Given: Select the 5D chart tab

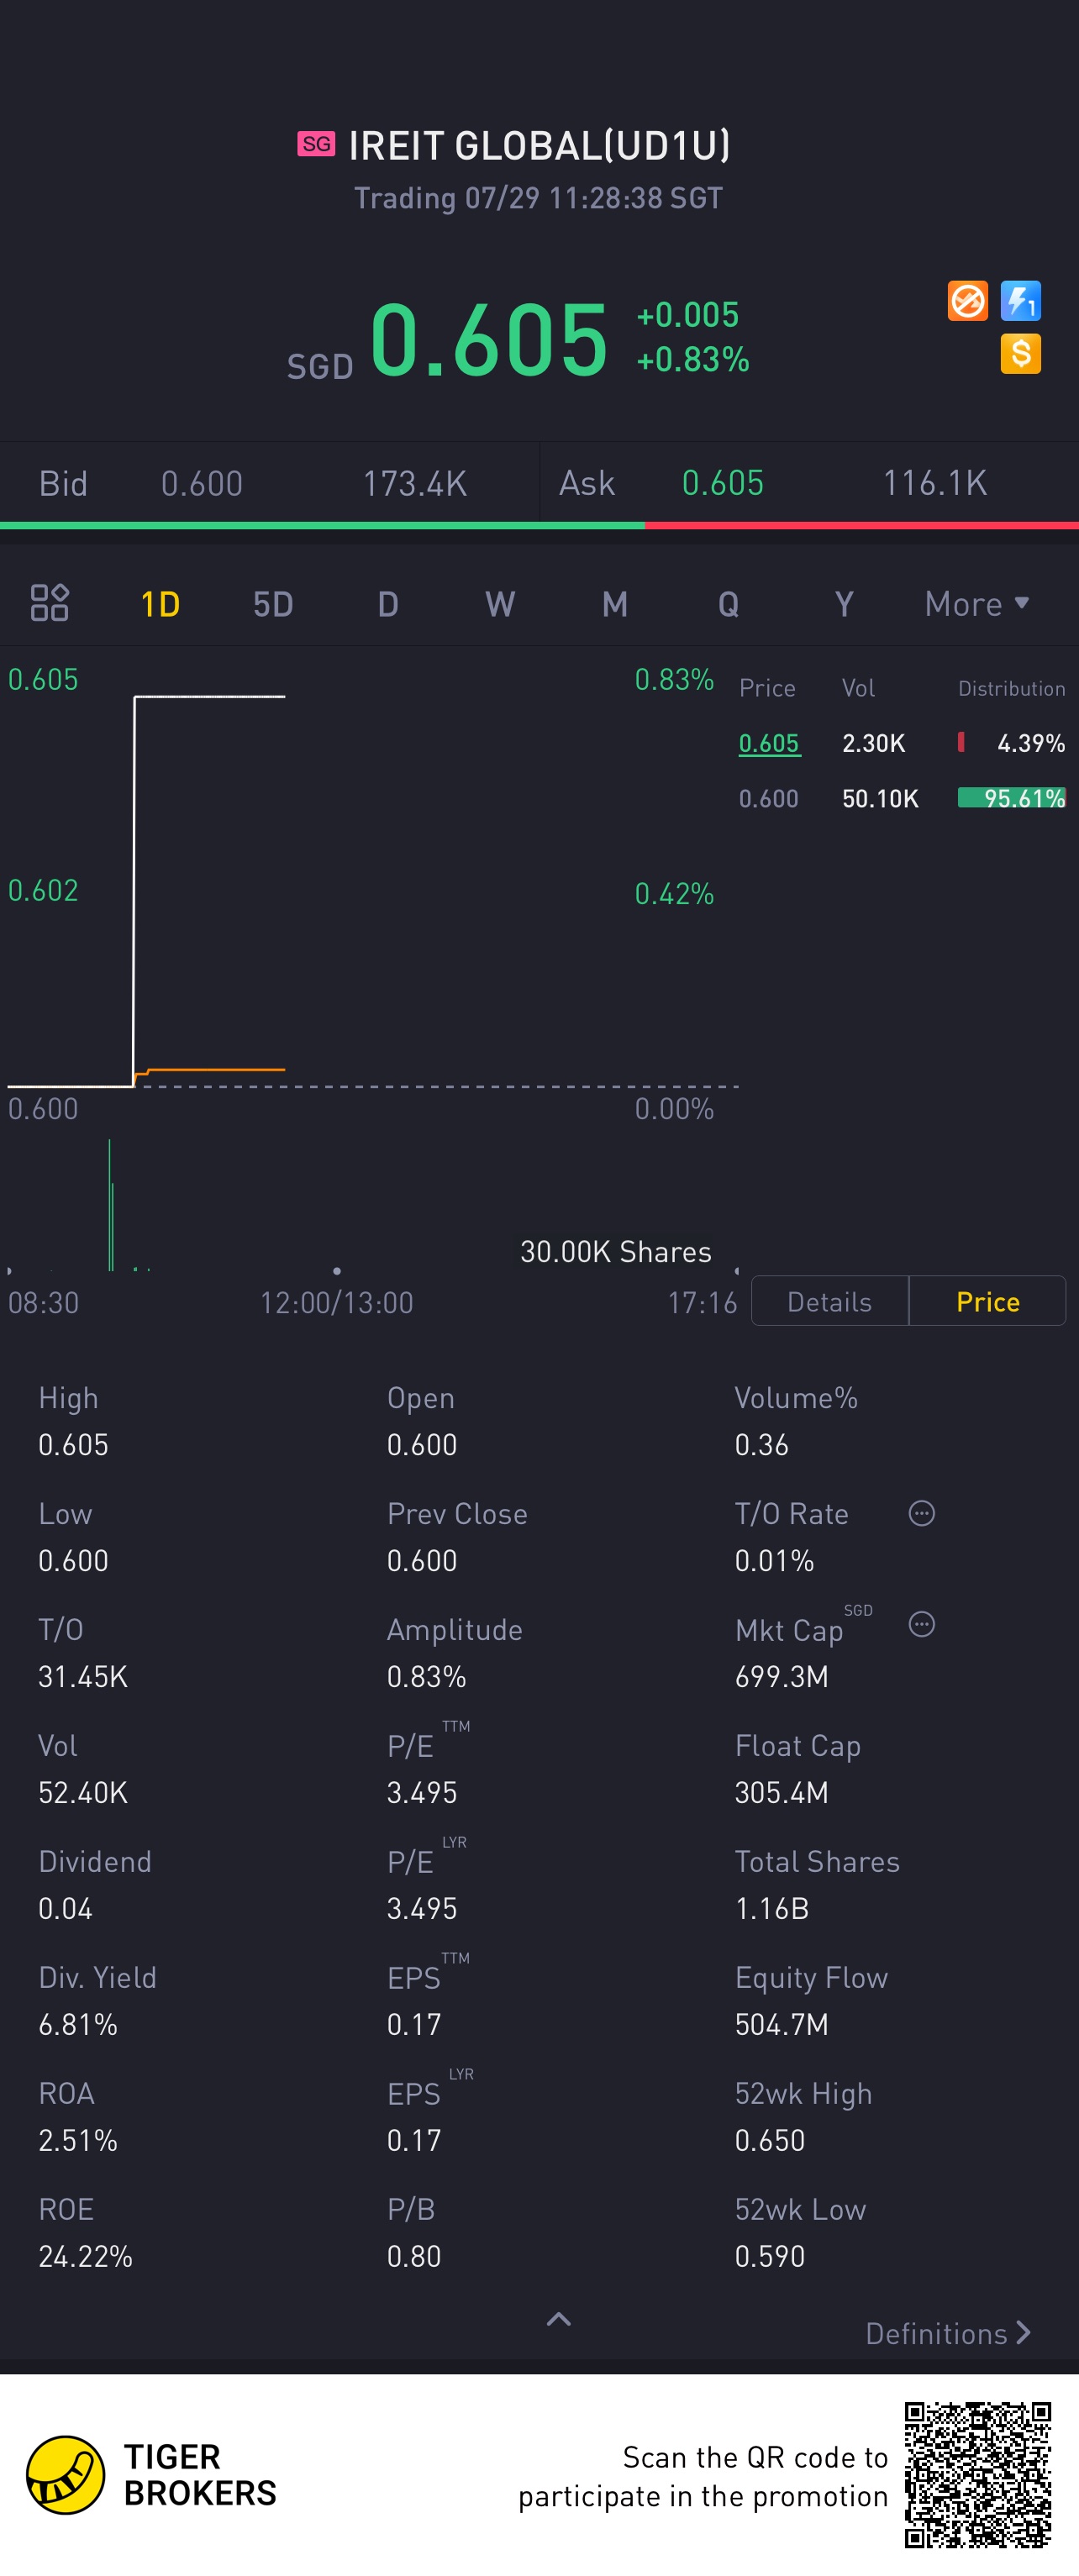Looking at the screenshot, I should coord(273,604).
